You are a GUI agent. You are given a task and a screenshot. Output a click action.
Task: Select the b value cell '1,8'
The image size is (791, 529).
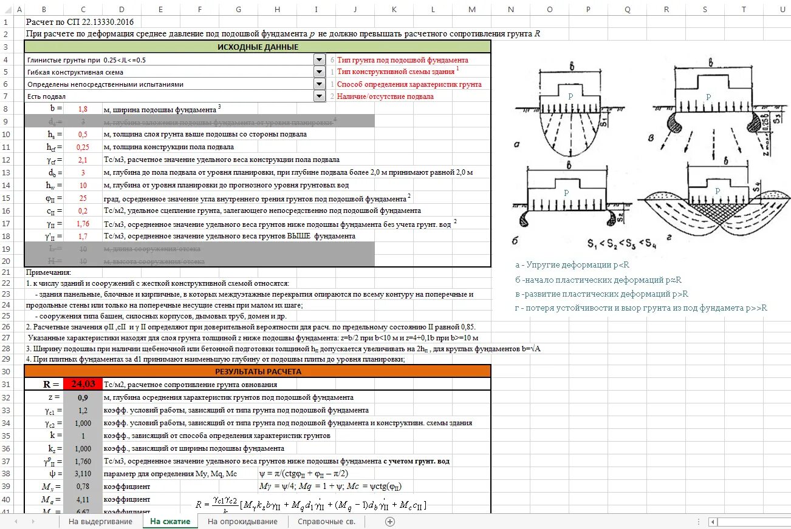coord(83,109)
